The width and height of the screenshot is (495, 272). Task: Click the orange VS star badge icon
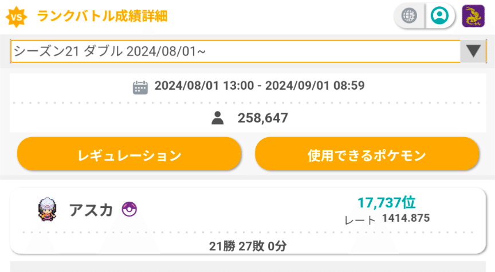[17, 17]
